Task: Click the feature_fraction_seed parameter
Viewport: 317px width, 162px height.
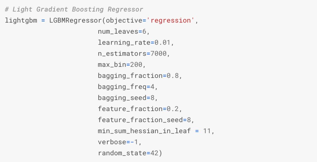Action: tap(140, 120)
